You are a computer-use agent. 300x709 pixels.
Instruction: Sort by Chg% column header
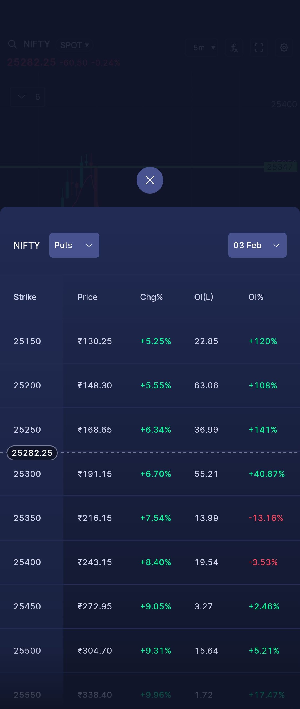(151, 297)
